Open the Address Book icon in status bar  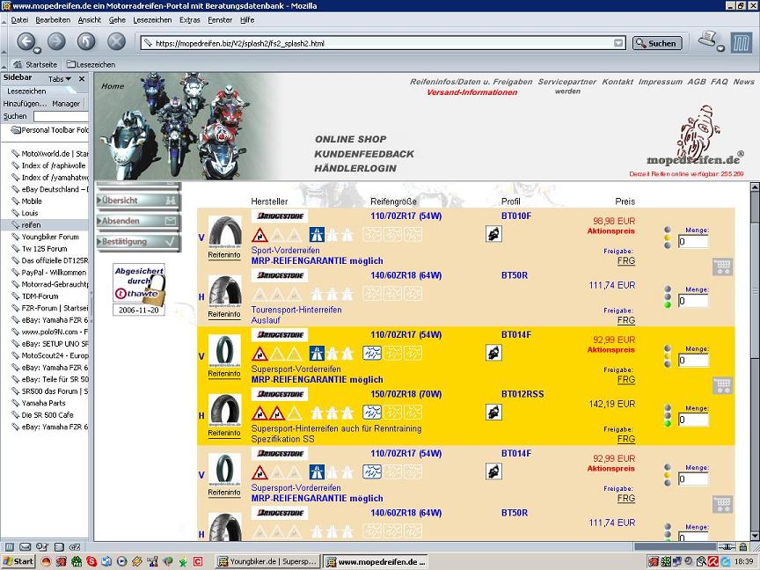click(x=59, y=547)
